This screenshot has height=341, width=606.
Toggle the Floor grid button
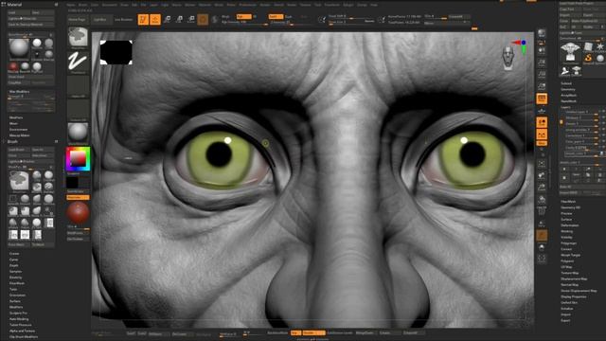point(542,111)
